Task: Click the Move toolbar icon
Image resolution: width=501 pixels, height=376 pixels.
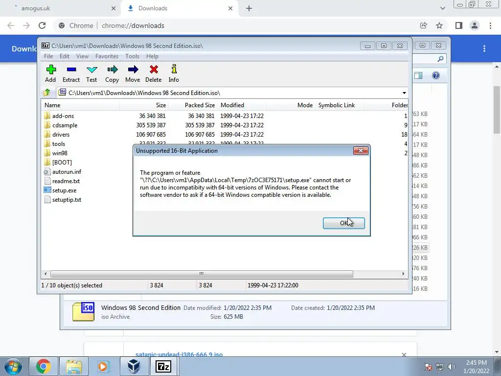Action: pos(133,73)
